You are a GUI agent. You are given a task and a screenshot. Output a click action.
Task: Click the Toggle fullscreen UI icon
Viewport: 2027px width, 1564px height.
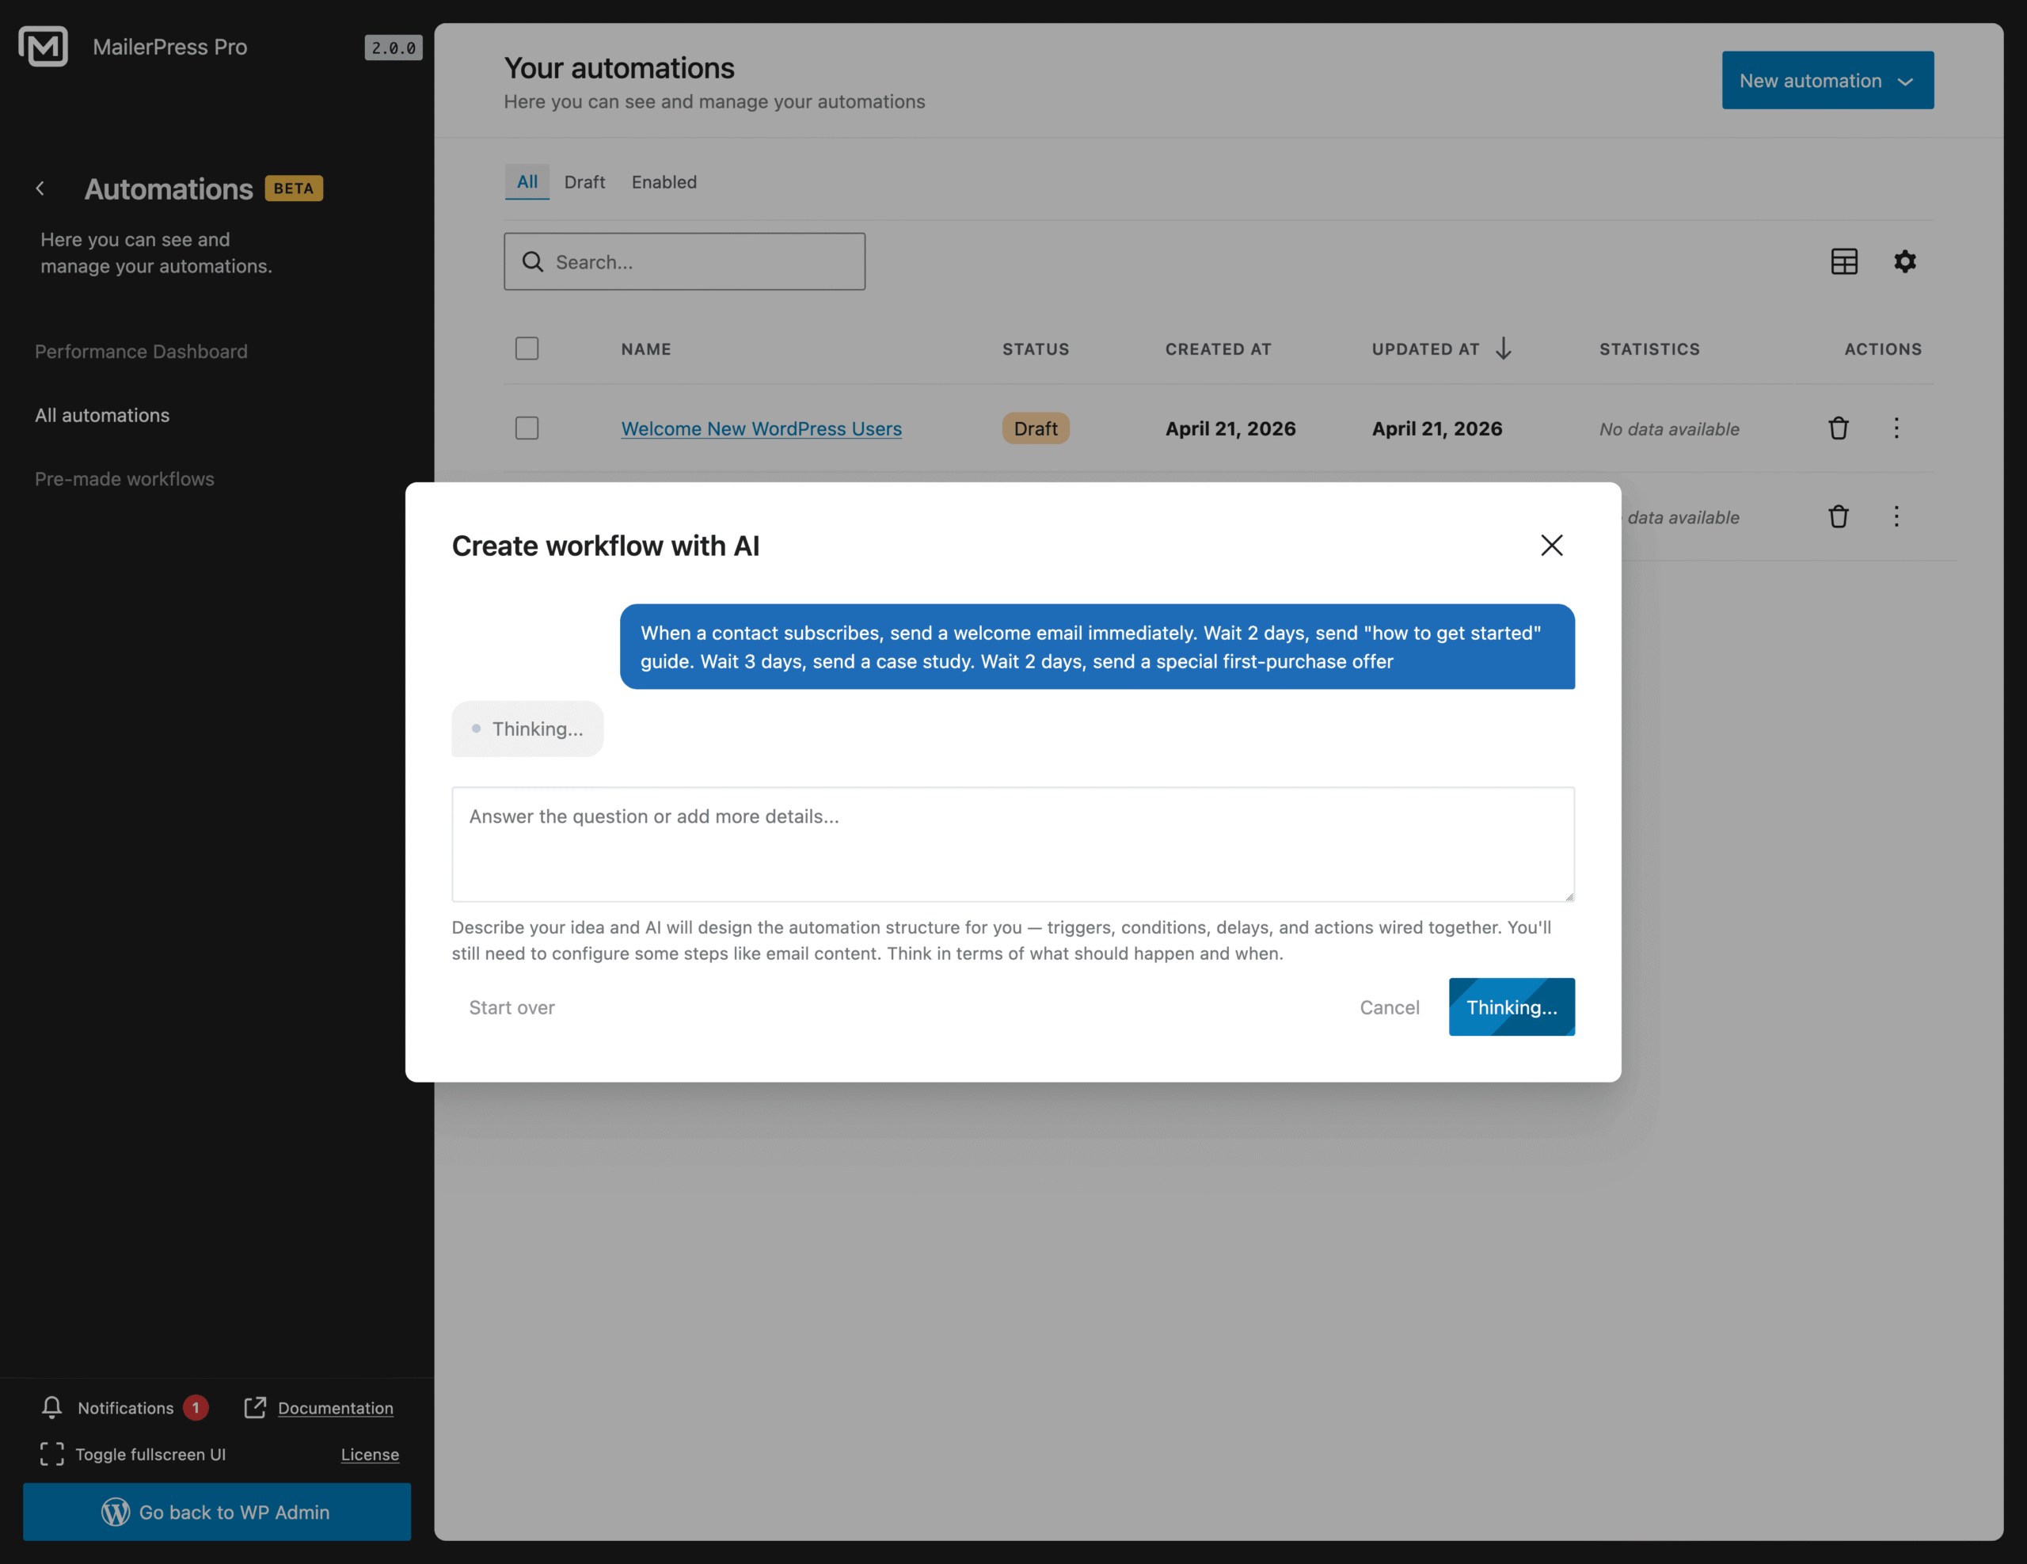click(51, 1455)
